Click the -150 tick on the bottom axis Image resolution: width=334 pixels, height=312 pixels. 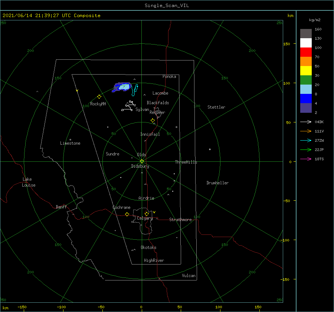22,307
